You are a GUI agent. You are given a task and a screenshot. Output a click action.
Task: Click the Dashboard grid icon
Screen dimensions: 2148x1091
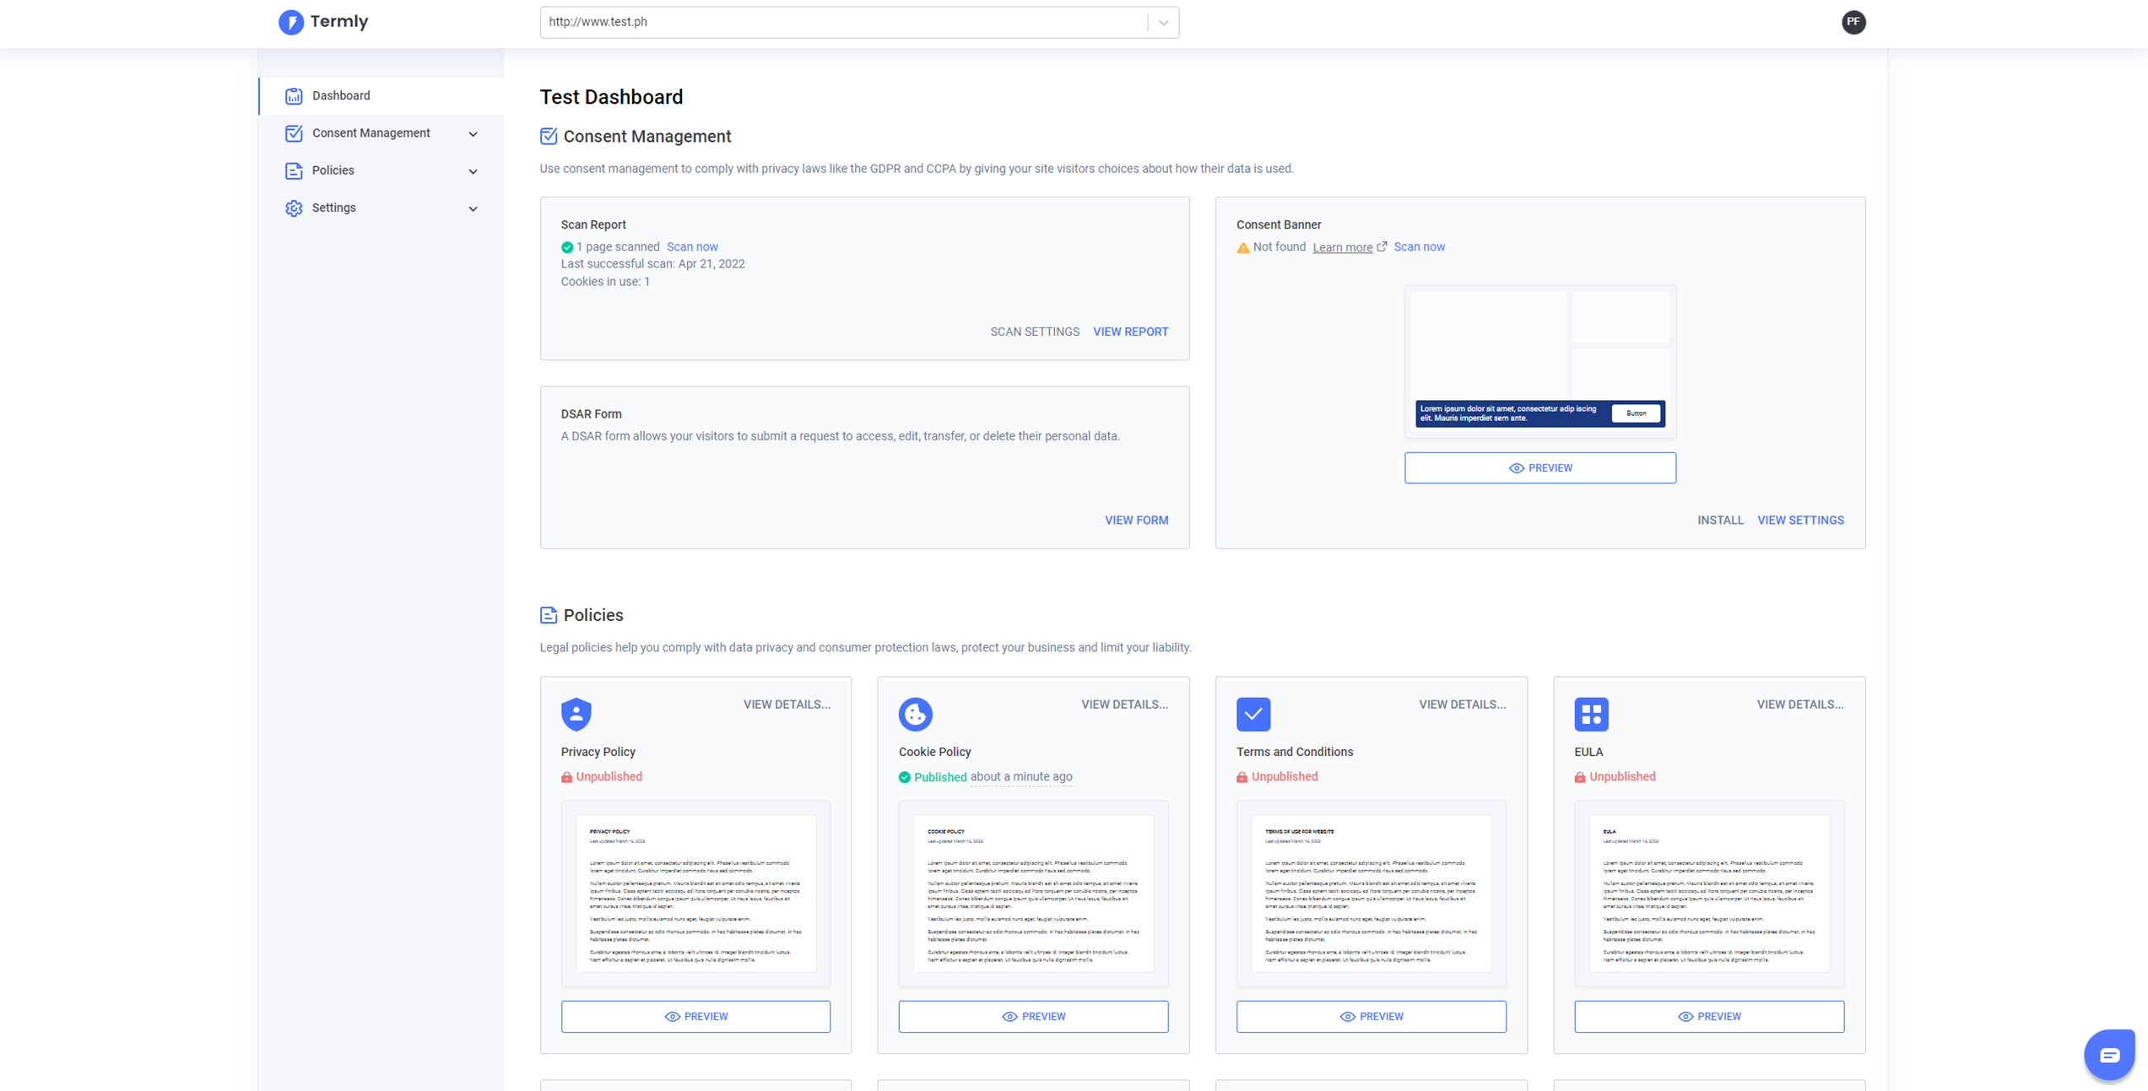pos(295,95)
